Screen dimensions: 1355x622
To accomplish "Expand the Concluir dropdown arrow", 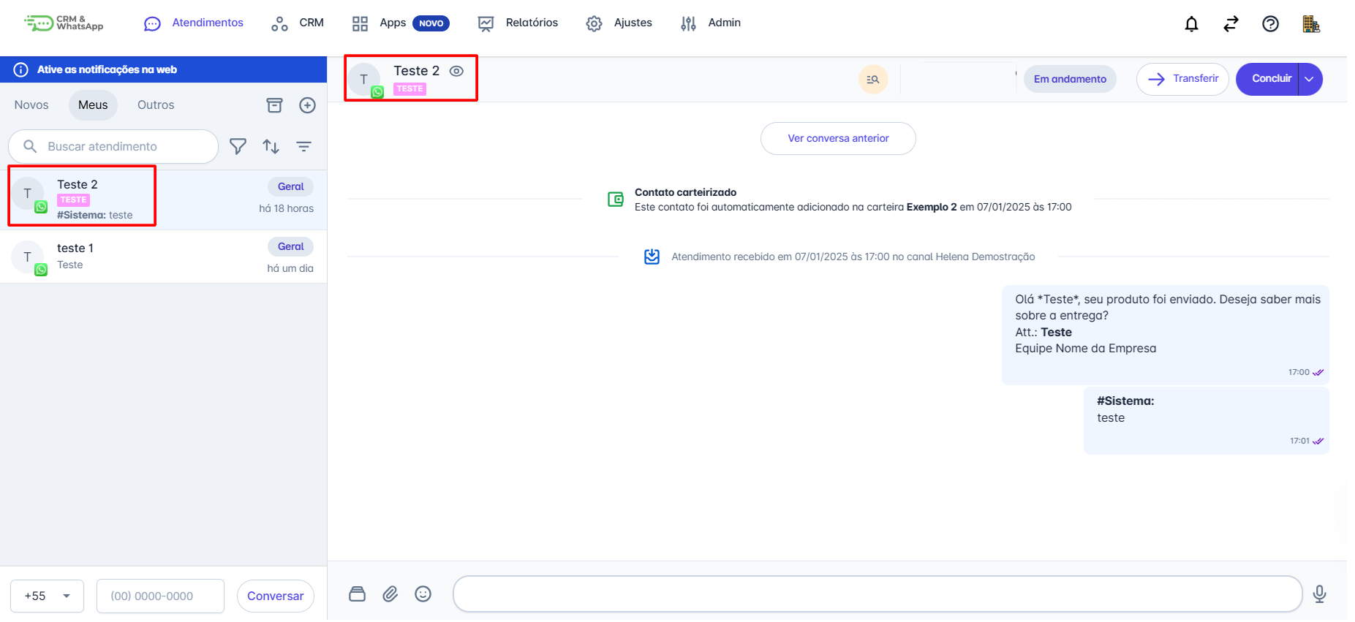I will 1310,79.
